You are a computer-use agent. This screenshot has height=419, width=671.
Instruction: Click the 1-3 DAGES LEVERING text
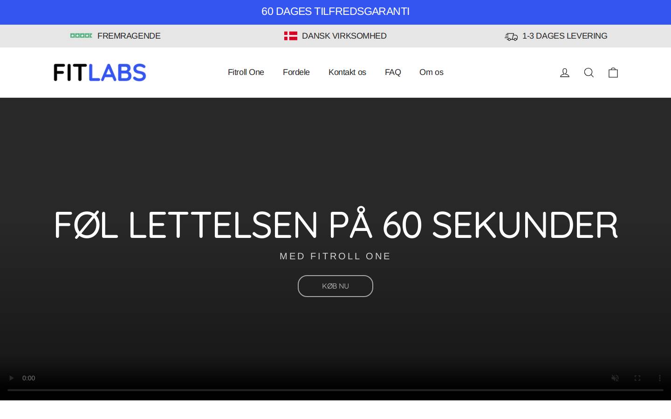pyautogui.click(x=565, y=36)
